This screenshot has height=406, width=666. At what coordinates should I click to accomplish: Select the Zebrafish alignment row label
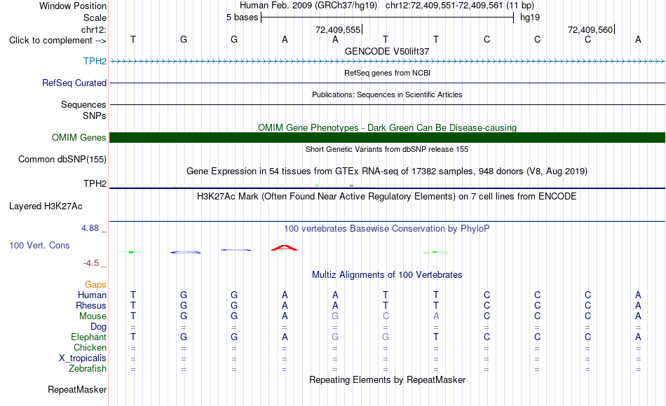click(88, 368)
